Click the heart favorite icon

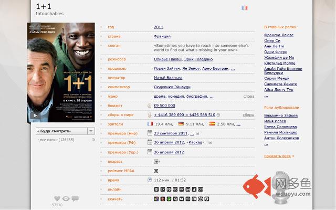pos(57,198)
